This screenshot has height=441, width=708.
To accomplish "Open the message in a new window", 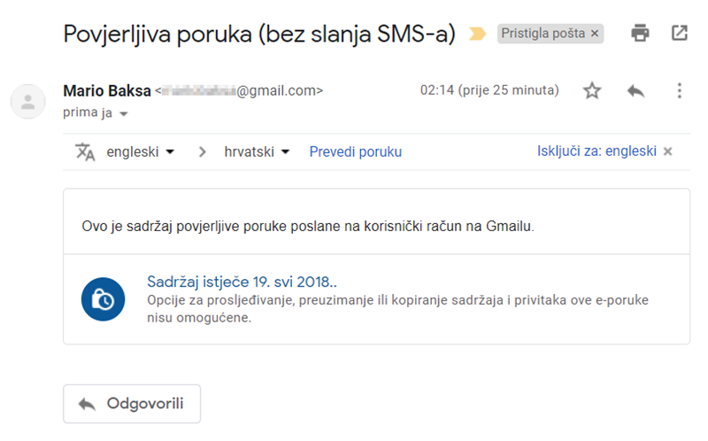I will point(680,34).
